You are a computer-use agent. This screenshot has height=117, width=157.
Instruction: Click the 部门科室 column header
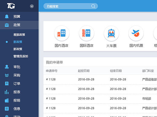(x=148, y=71)
